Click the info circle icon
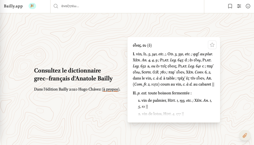Image resolution: width=254 pixels, height=145 pixels. pos(248,6)
